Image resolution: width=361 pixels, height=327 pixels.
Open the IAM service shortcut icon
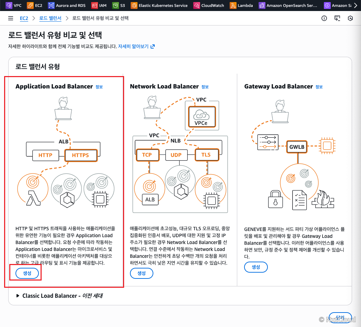tap(95, 5)
